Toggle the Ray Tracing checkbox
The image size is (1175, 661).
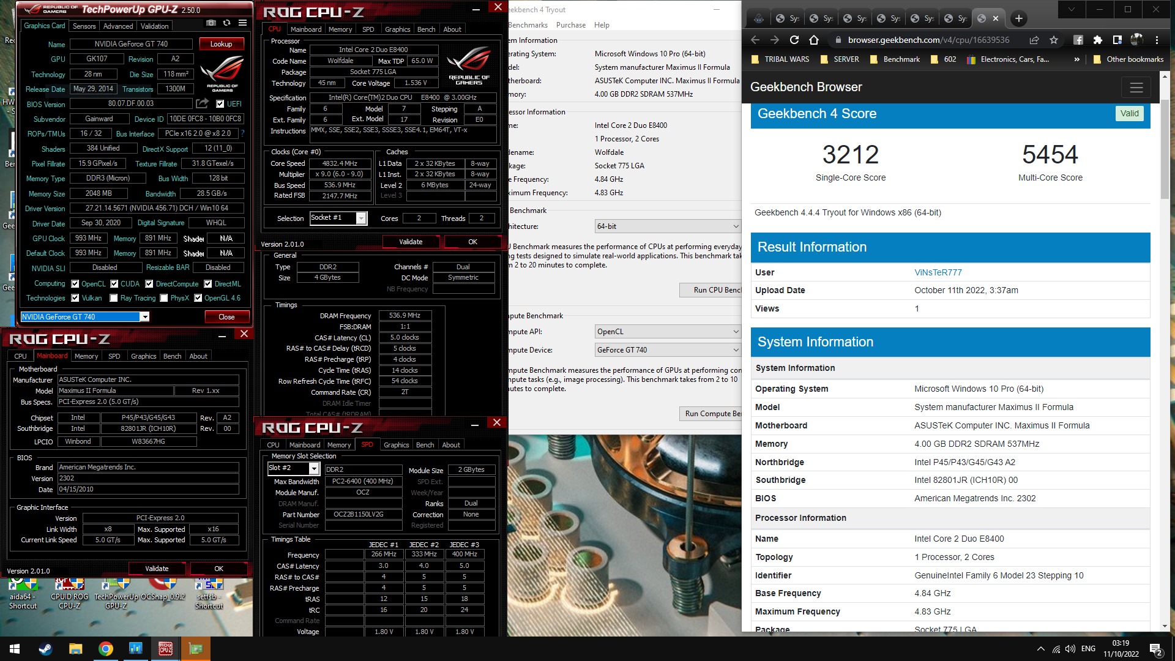click(x=114, y=298)
